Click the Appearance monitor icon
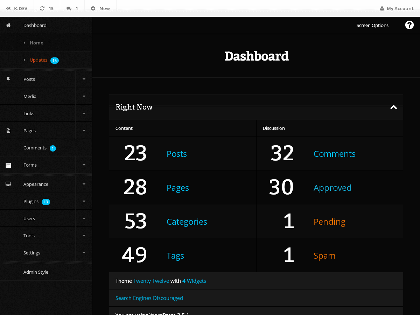 [8, 183]
